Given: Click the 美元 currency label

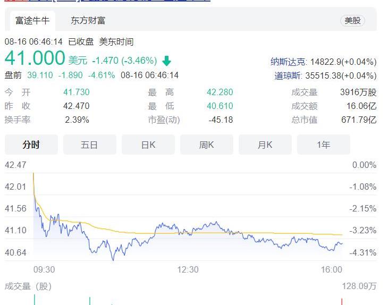Looking at the screenshot, I should [x=78, y=61].
